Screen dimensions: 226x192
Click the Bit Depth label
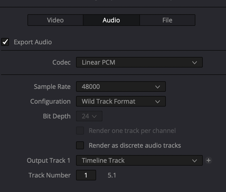(x=57, y=116)
